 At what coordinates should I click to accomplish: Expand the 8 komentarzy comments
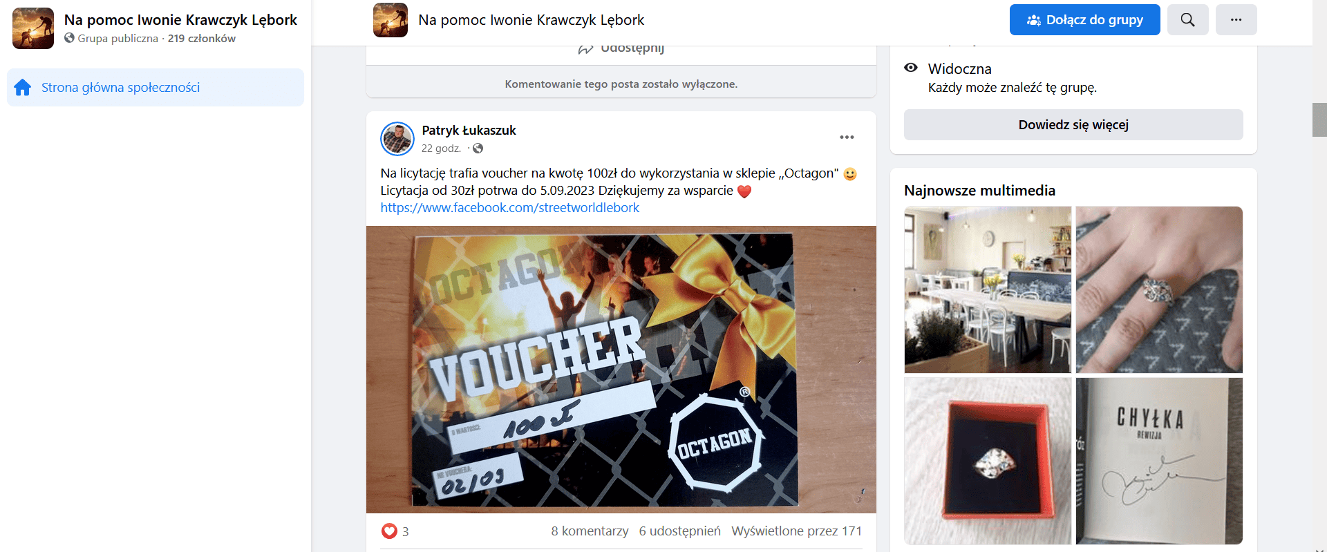click(590, 531)
